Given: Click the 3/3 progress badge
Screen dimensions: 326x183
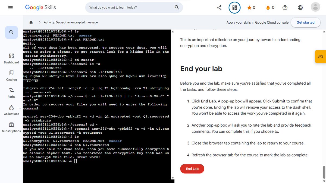Looking at the screenshot, I should tap(320, 56).
